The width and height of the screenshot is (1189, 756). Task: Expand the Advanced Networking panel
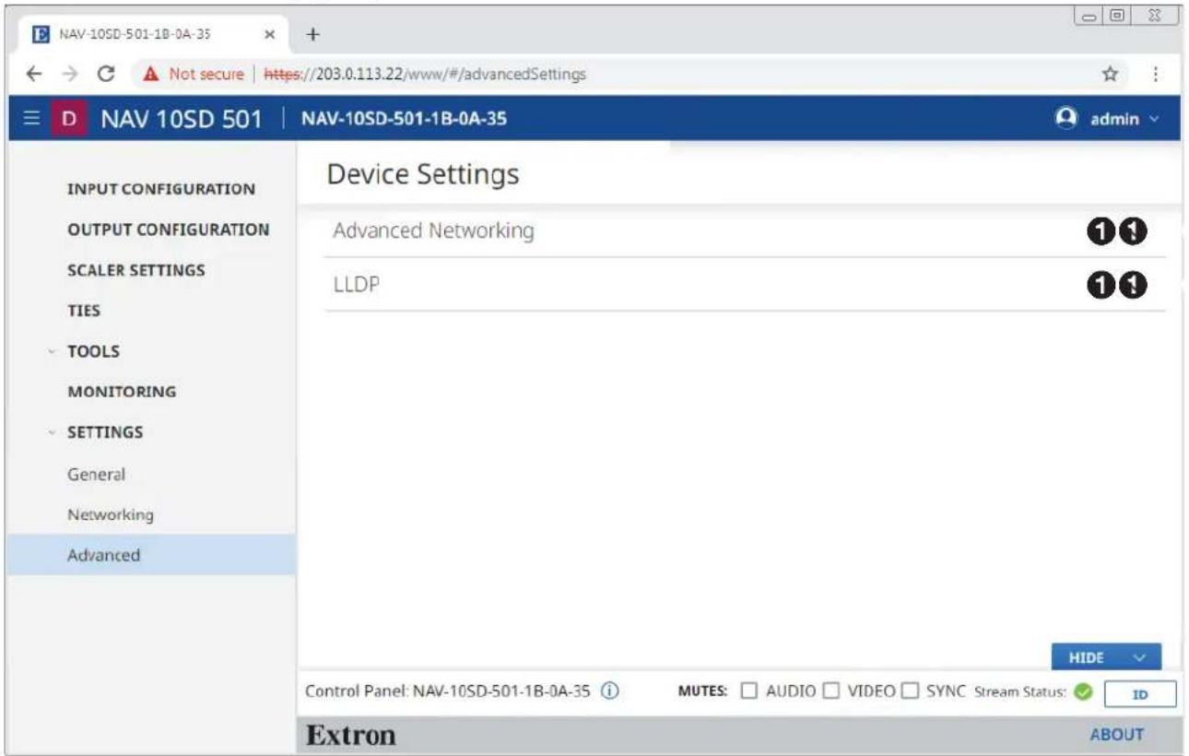[745, 231]
